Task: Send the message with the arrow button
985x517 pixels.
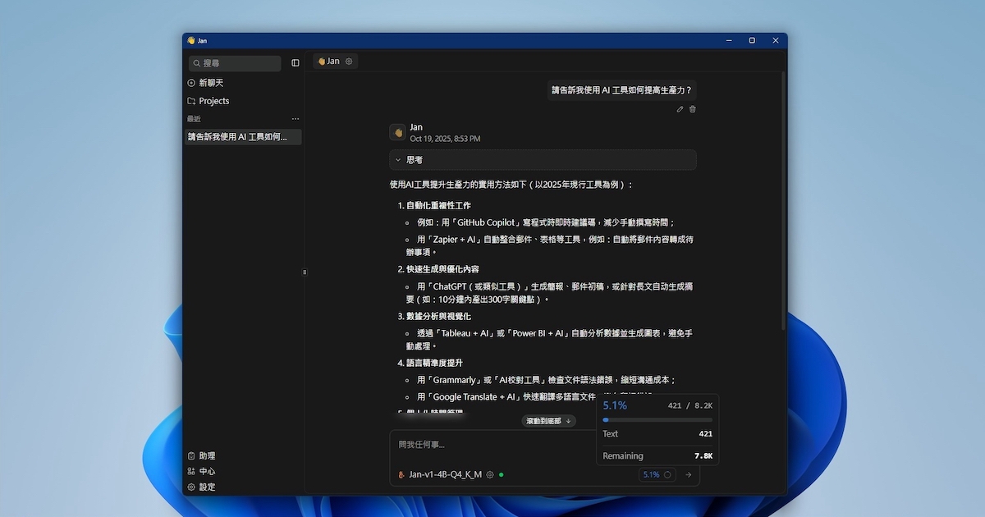Action: (688, 474)
